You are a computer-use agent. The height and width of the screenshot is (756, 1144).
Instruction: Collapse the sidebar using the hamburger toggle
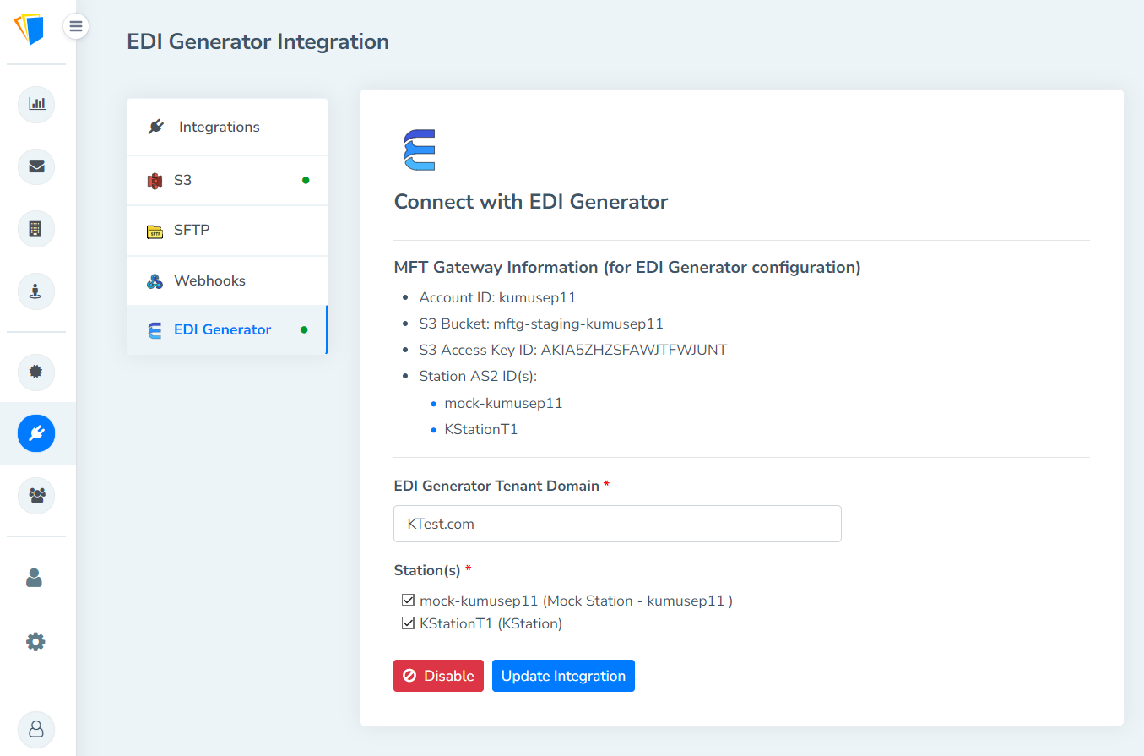(x=76, y=26)
